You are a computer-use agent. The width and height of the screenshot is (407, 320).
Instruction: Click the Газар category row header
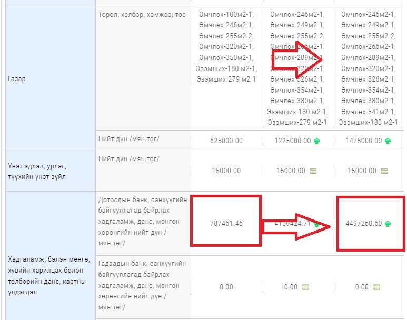(17, 79)
